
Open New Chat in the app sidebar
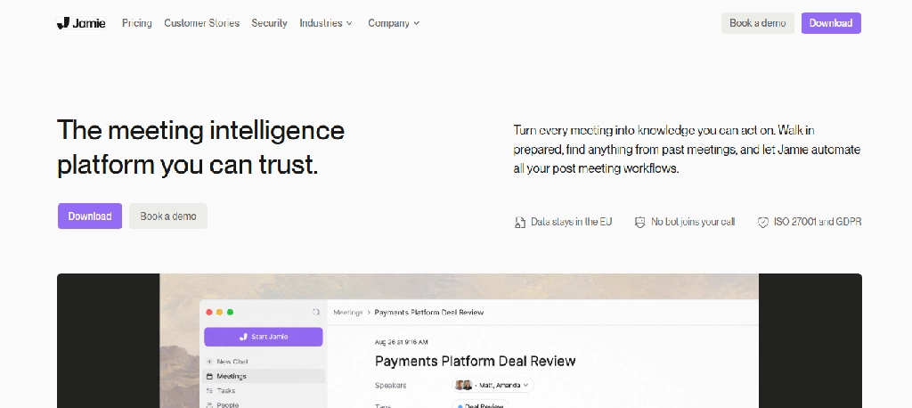(232, 362)
